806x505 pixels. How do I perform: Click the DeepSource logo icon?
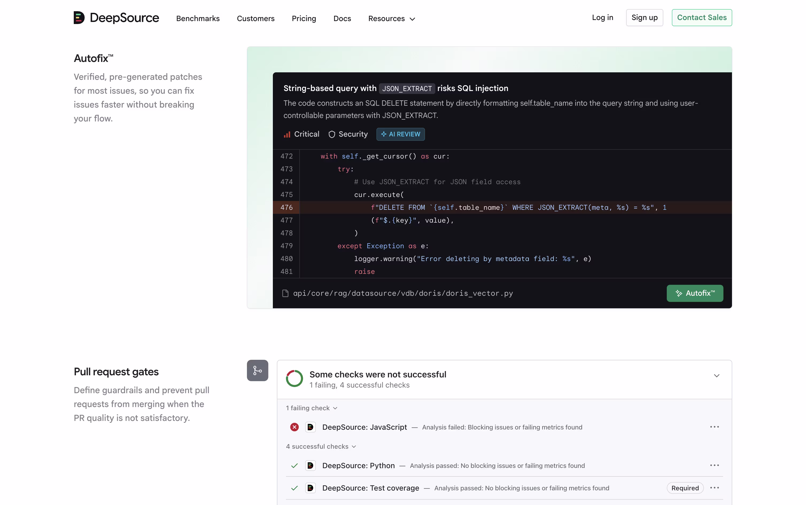click(x=79, y=18)
